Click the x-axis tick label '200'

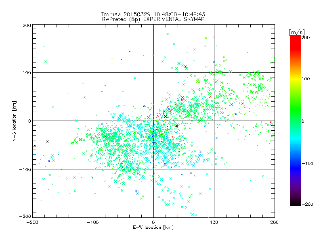[x=275, y=222]
